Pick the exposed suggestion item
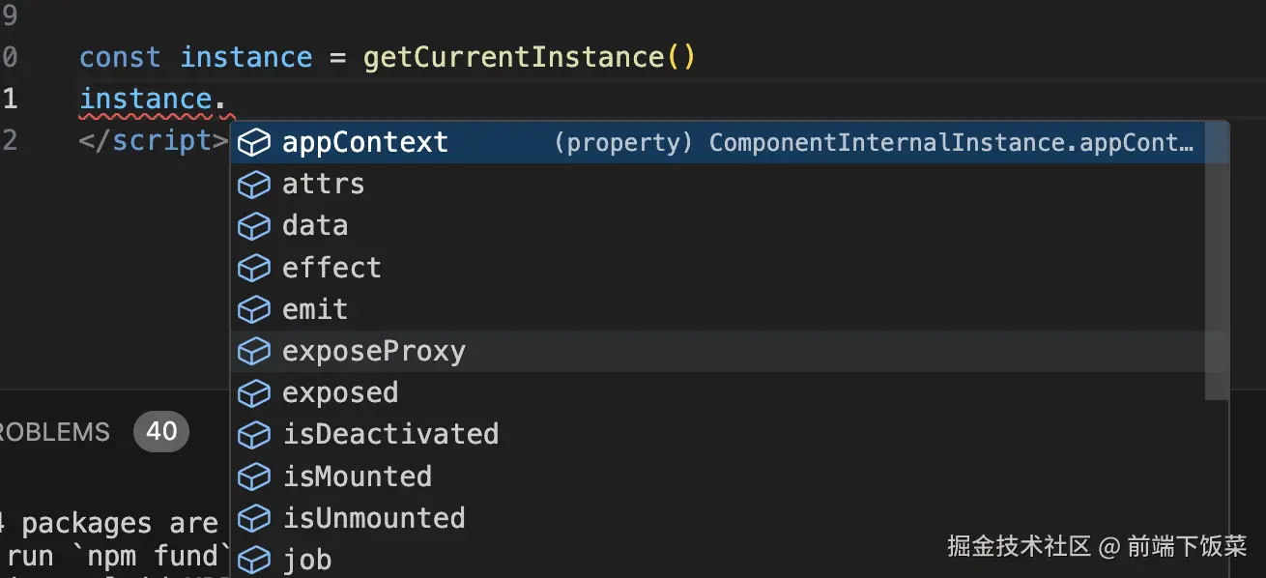Screen dimensions: 1266x578 click(340, 392)
